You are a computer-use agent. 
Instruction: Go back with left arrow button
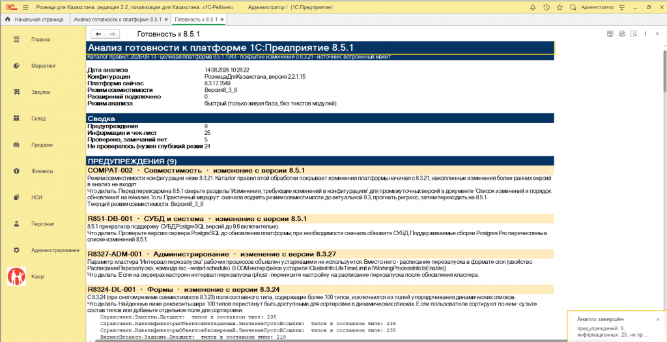pos(99,34)
